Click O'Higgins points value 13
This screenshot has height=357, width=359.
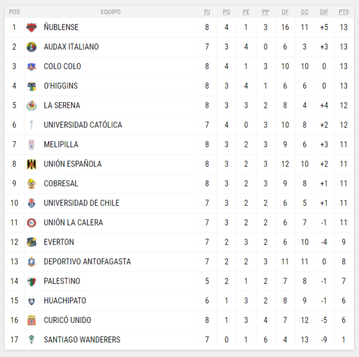point(343,86)
